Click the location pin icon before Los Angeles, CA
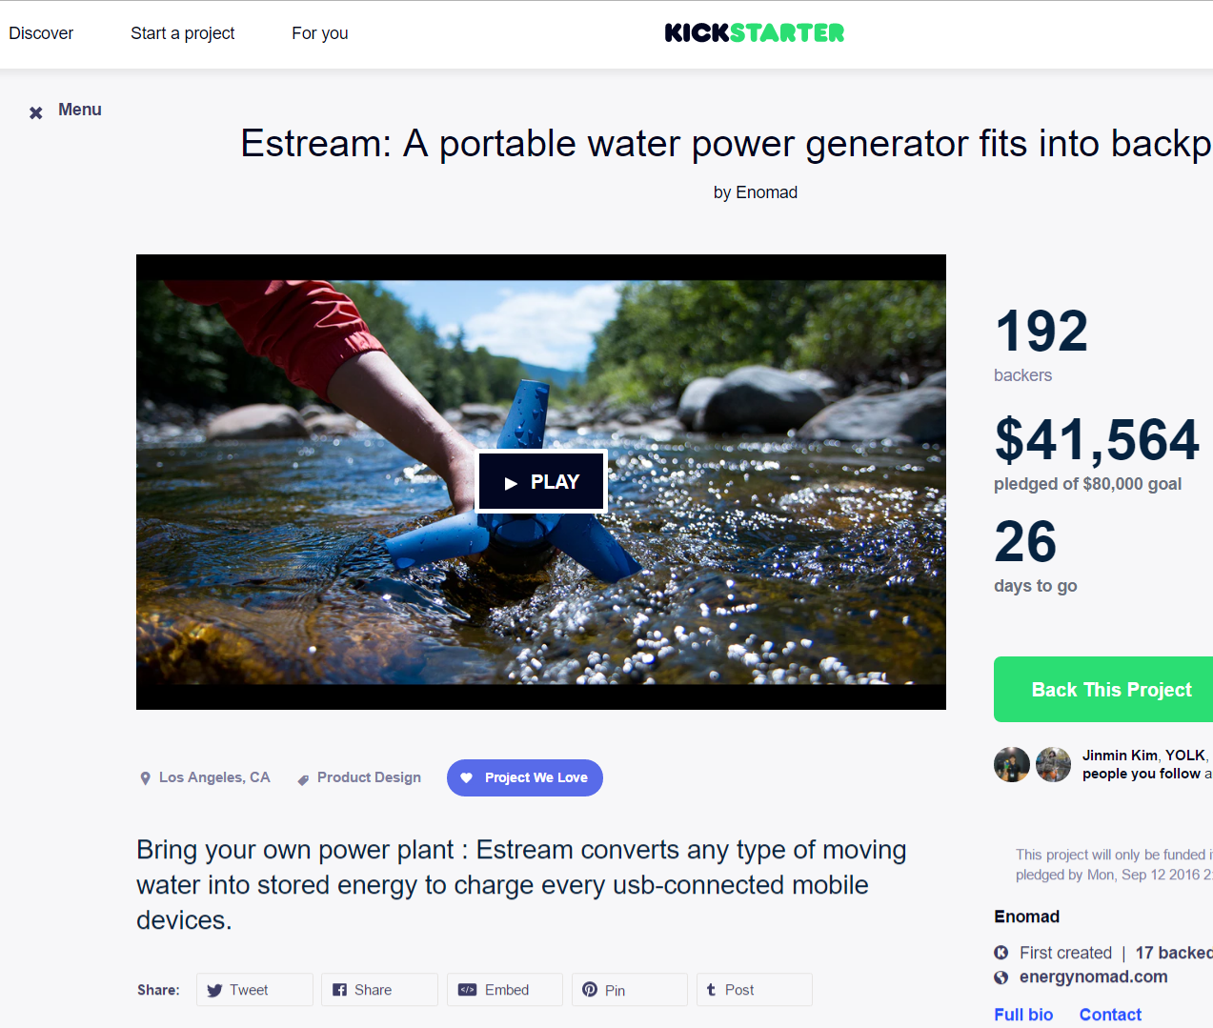1213x1028 pixels. click(x=144, y=777)
